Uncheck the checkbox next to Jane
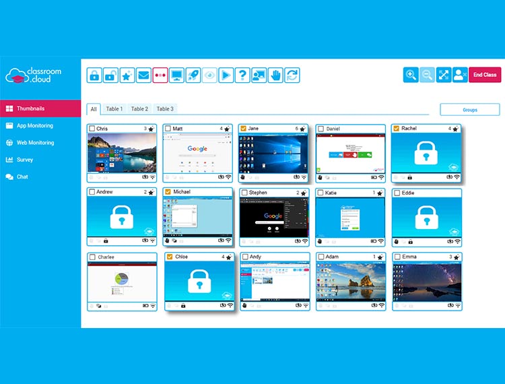This screenshot has height=384, width=505. (244, 129)
